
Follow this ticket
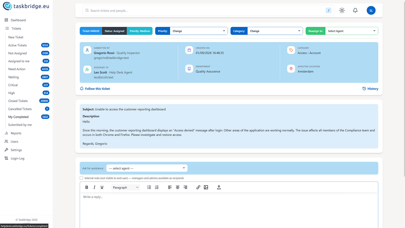(95, 89)
